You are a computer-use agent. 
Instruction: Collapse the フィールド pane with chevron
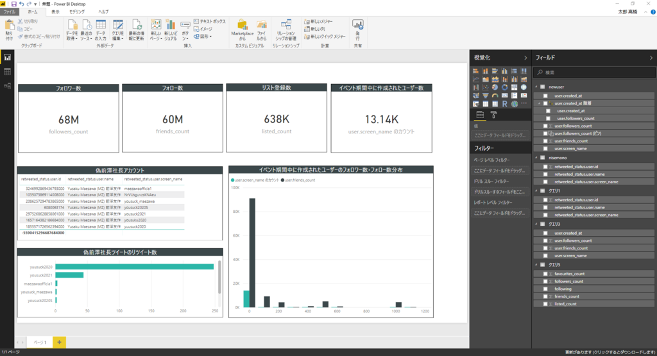click(x=651, y=58)
